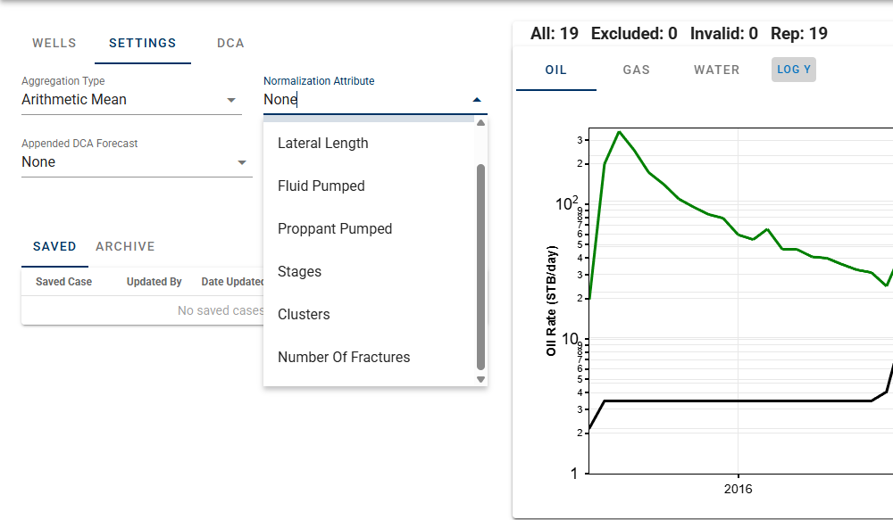Select Stages from the dropdown list
Image resolution: width=893 pixels, height=520 pixels.
[x=300, y=271]
